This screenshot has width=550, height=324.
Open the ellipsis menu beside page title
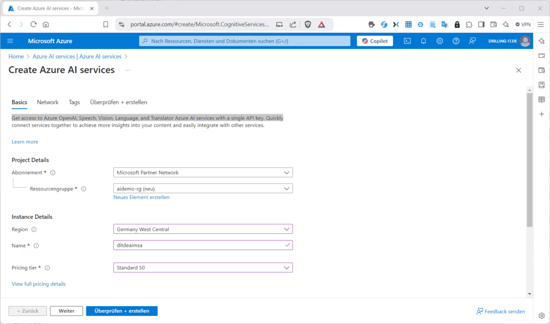[x=127, y=70]
